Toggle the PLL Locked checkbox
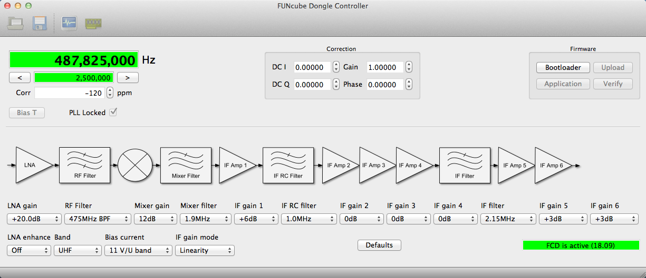Screen dimensions: 646x278 tap(113, 112)
